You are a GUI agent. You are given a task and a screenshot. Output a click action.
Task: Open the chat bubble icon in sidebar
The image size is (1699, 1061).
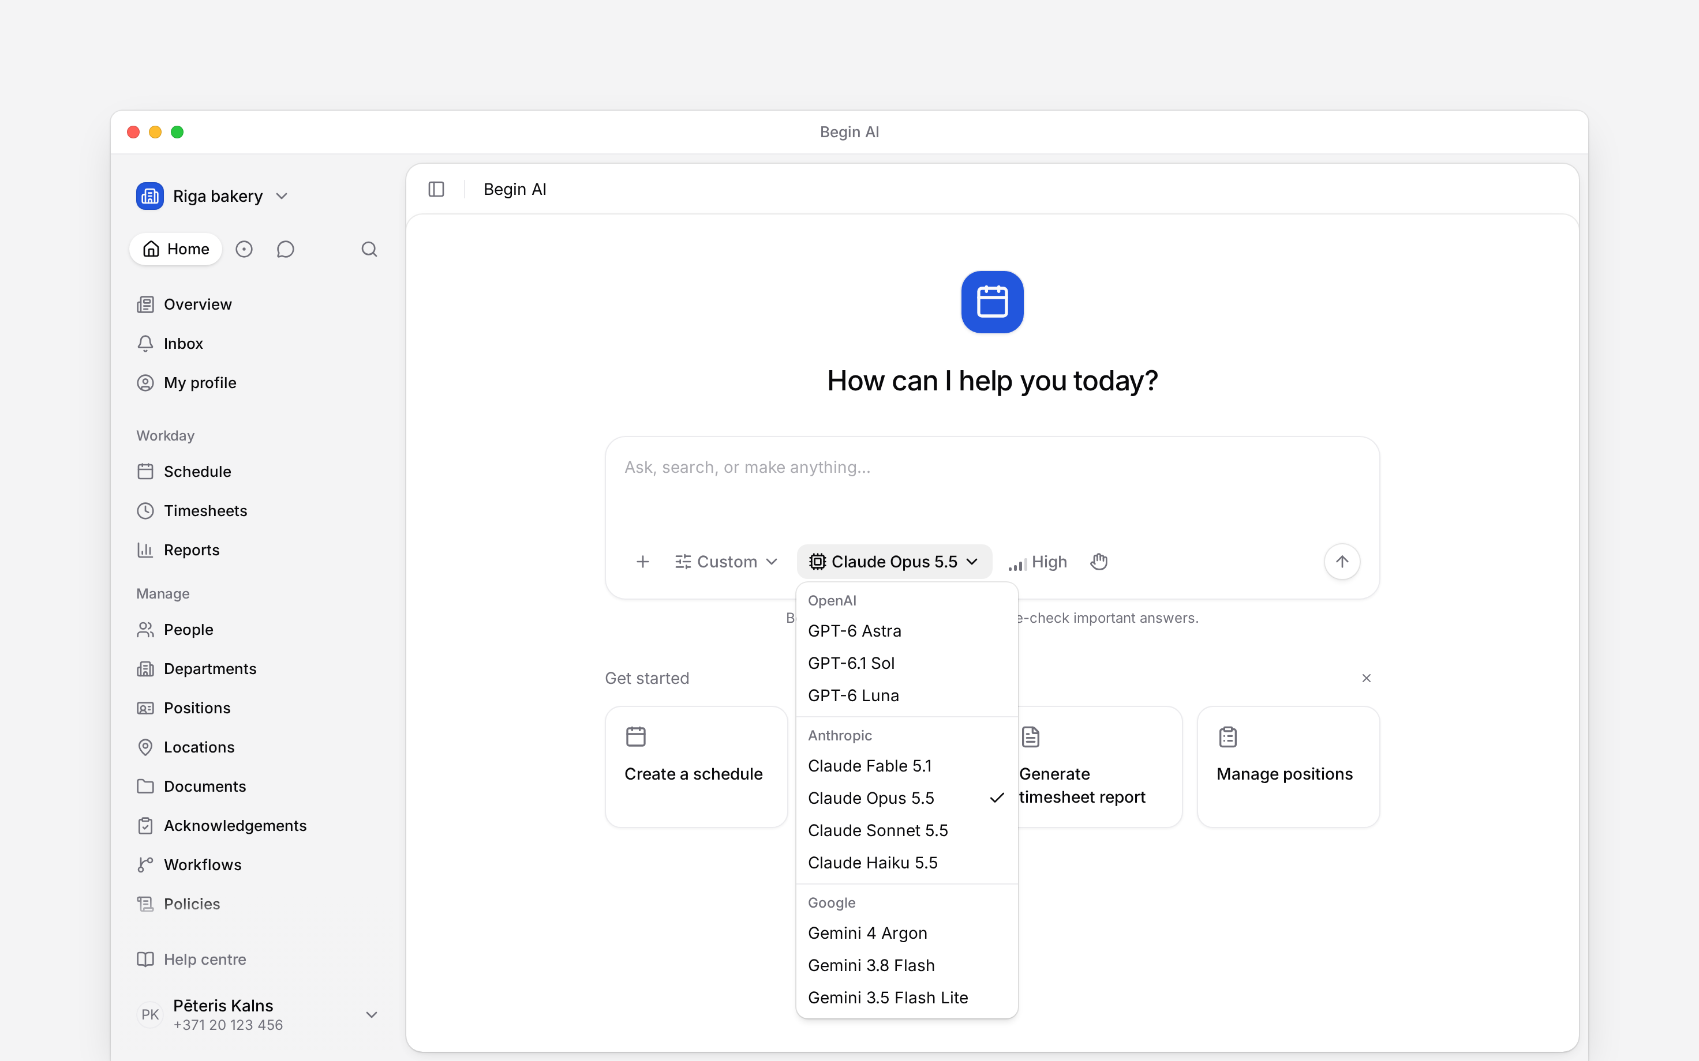click(x=285, y=249)
